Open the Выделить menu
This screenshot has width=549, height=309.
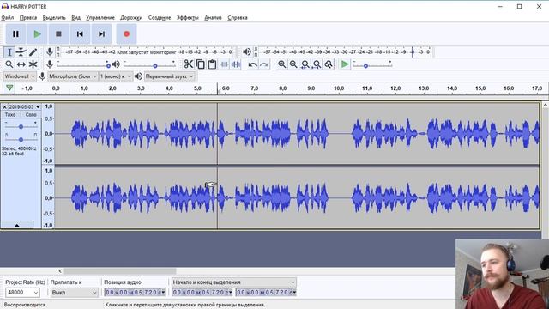point(54,17)
